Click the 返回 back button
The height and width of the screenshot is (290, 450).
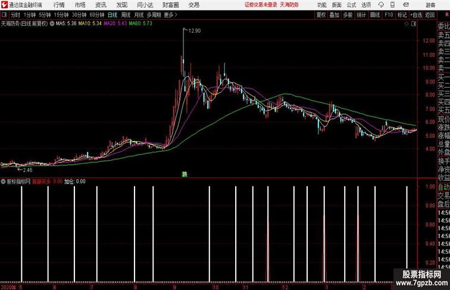[x=430, y=15]
